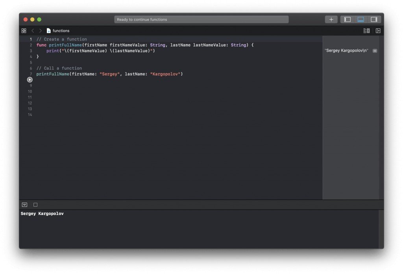This screenshot has height=274, width=403.
Task: Click the result quick look icon beside Sergey Kargopolov
Action: point(375,50)
